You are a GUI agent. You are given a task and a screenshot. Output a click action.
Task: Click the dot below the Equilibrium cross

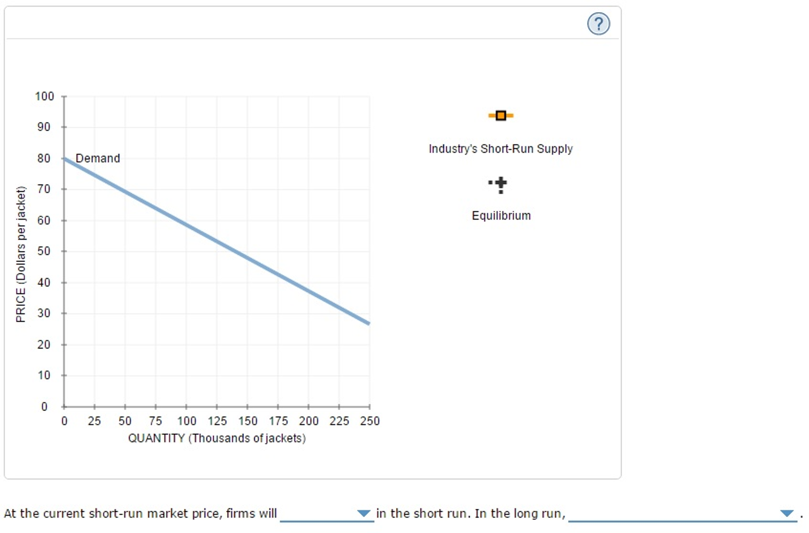click(x=501, y=191)
